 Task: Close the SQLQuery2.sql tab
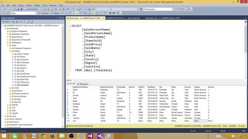click(103, 18)
